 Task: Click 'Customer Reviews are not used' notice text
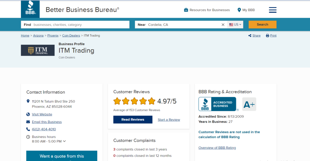[229, 134]
